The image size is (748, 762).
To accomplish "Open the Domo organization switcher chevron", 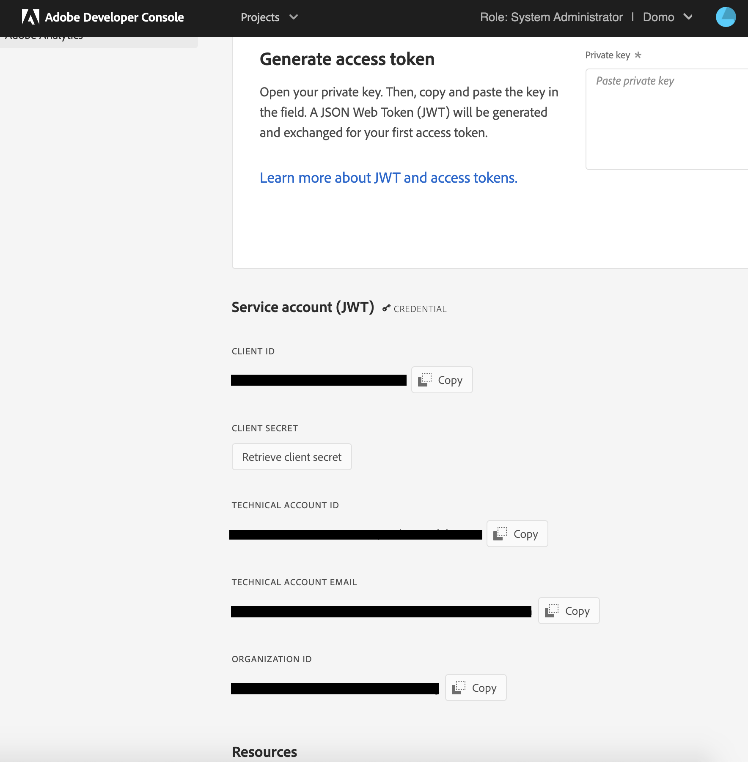I will [689, 17].
